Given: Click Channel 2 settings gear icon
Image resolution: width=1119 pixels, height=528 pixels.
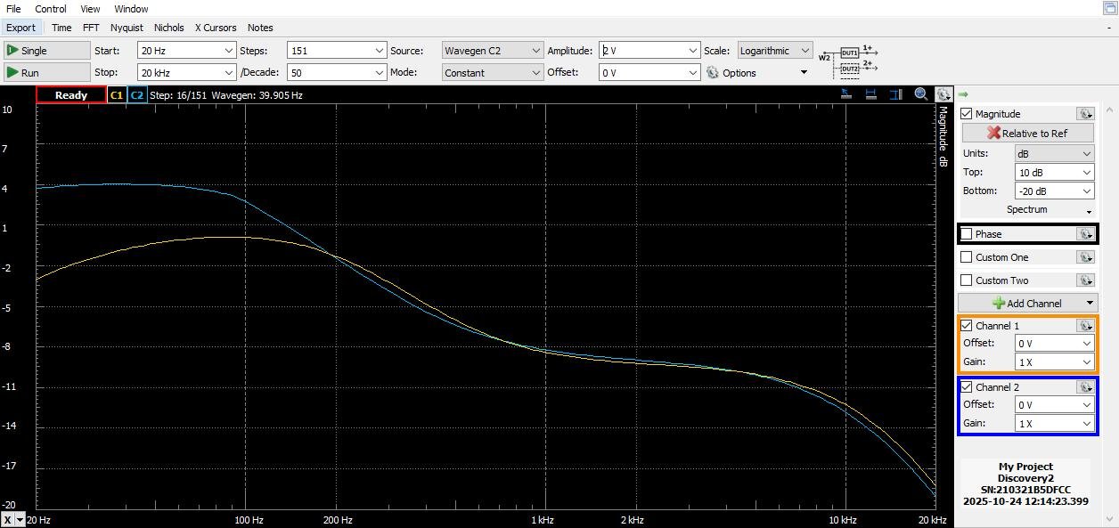Looking at the screenshot, I should click(x=1085, y=387).
